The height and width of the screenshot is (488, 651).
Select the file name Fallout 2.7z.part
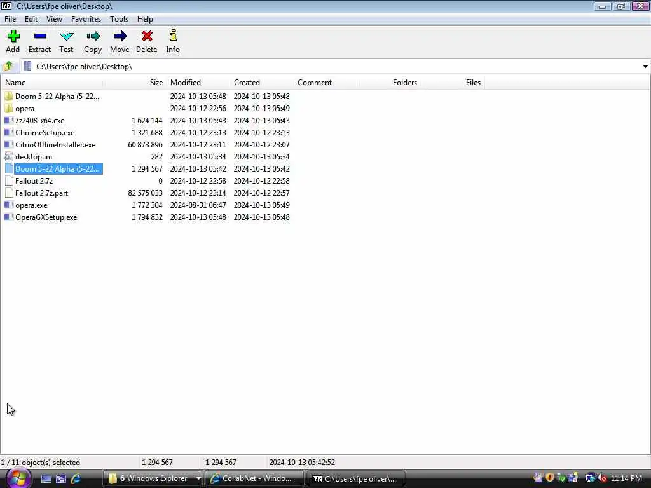click(41, 193)
